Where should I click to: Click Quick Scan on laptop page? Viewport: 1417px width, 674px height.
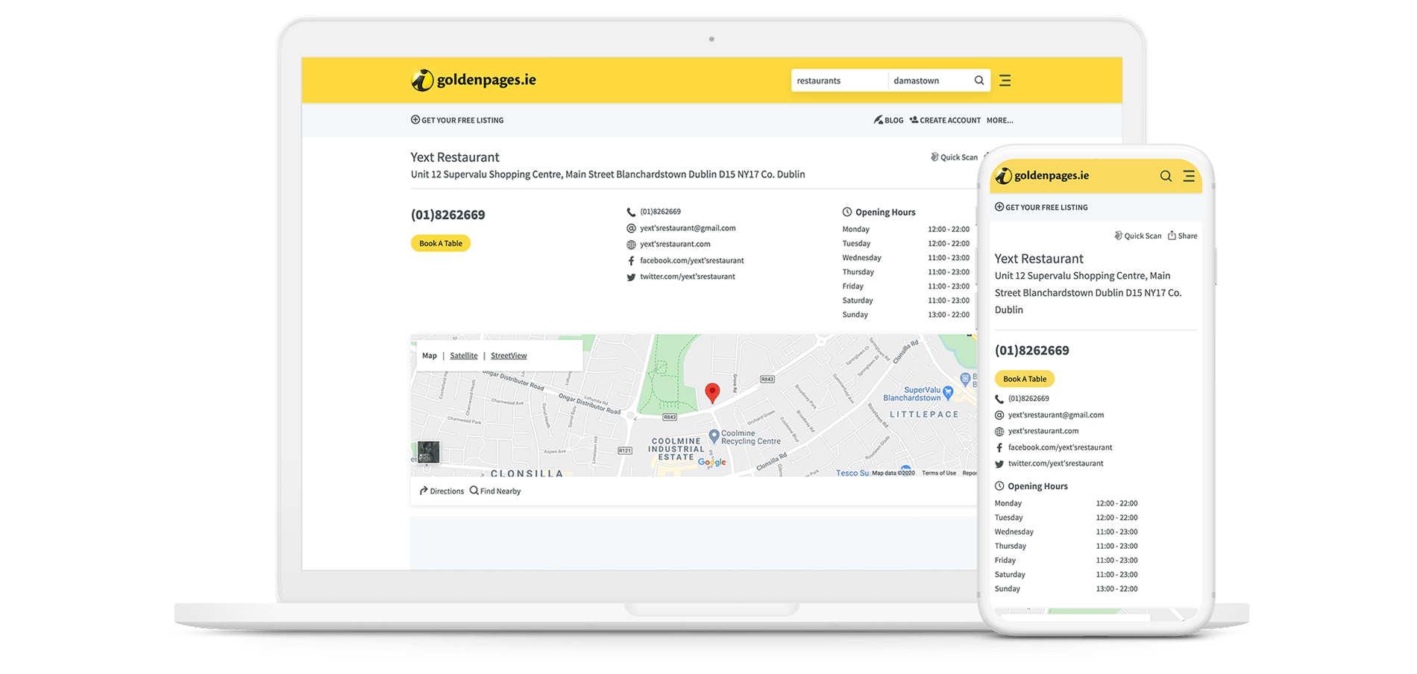pyautogui.click(x=954, y=157)
